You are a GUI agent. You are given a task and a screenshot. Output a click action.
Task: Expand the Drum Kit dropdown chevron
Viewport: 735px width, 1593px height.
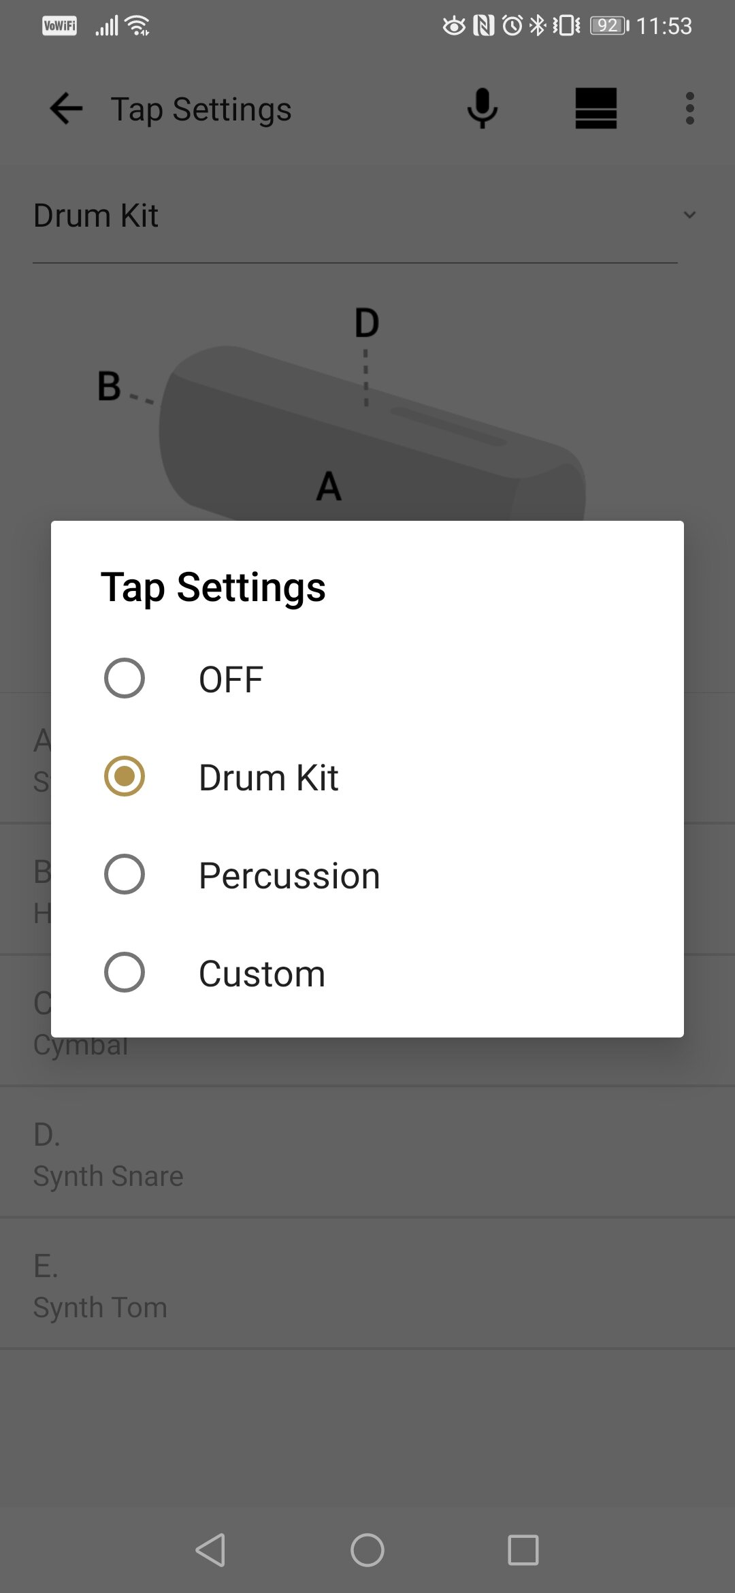[x=689, y=215]
